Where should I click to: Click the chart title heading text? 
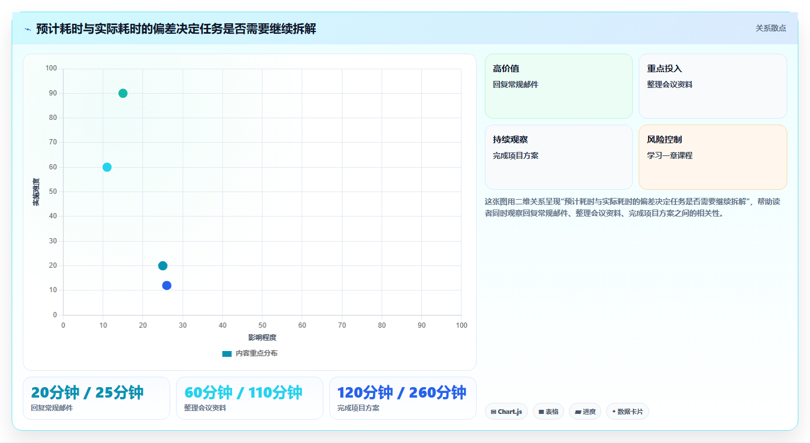pos(176,29)
